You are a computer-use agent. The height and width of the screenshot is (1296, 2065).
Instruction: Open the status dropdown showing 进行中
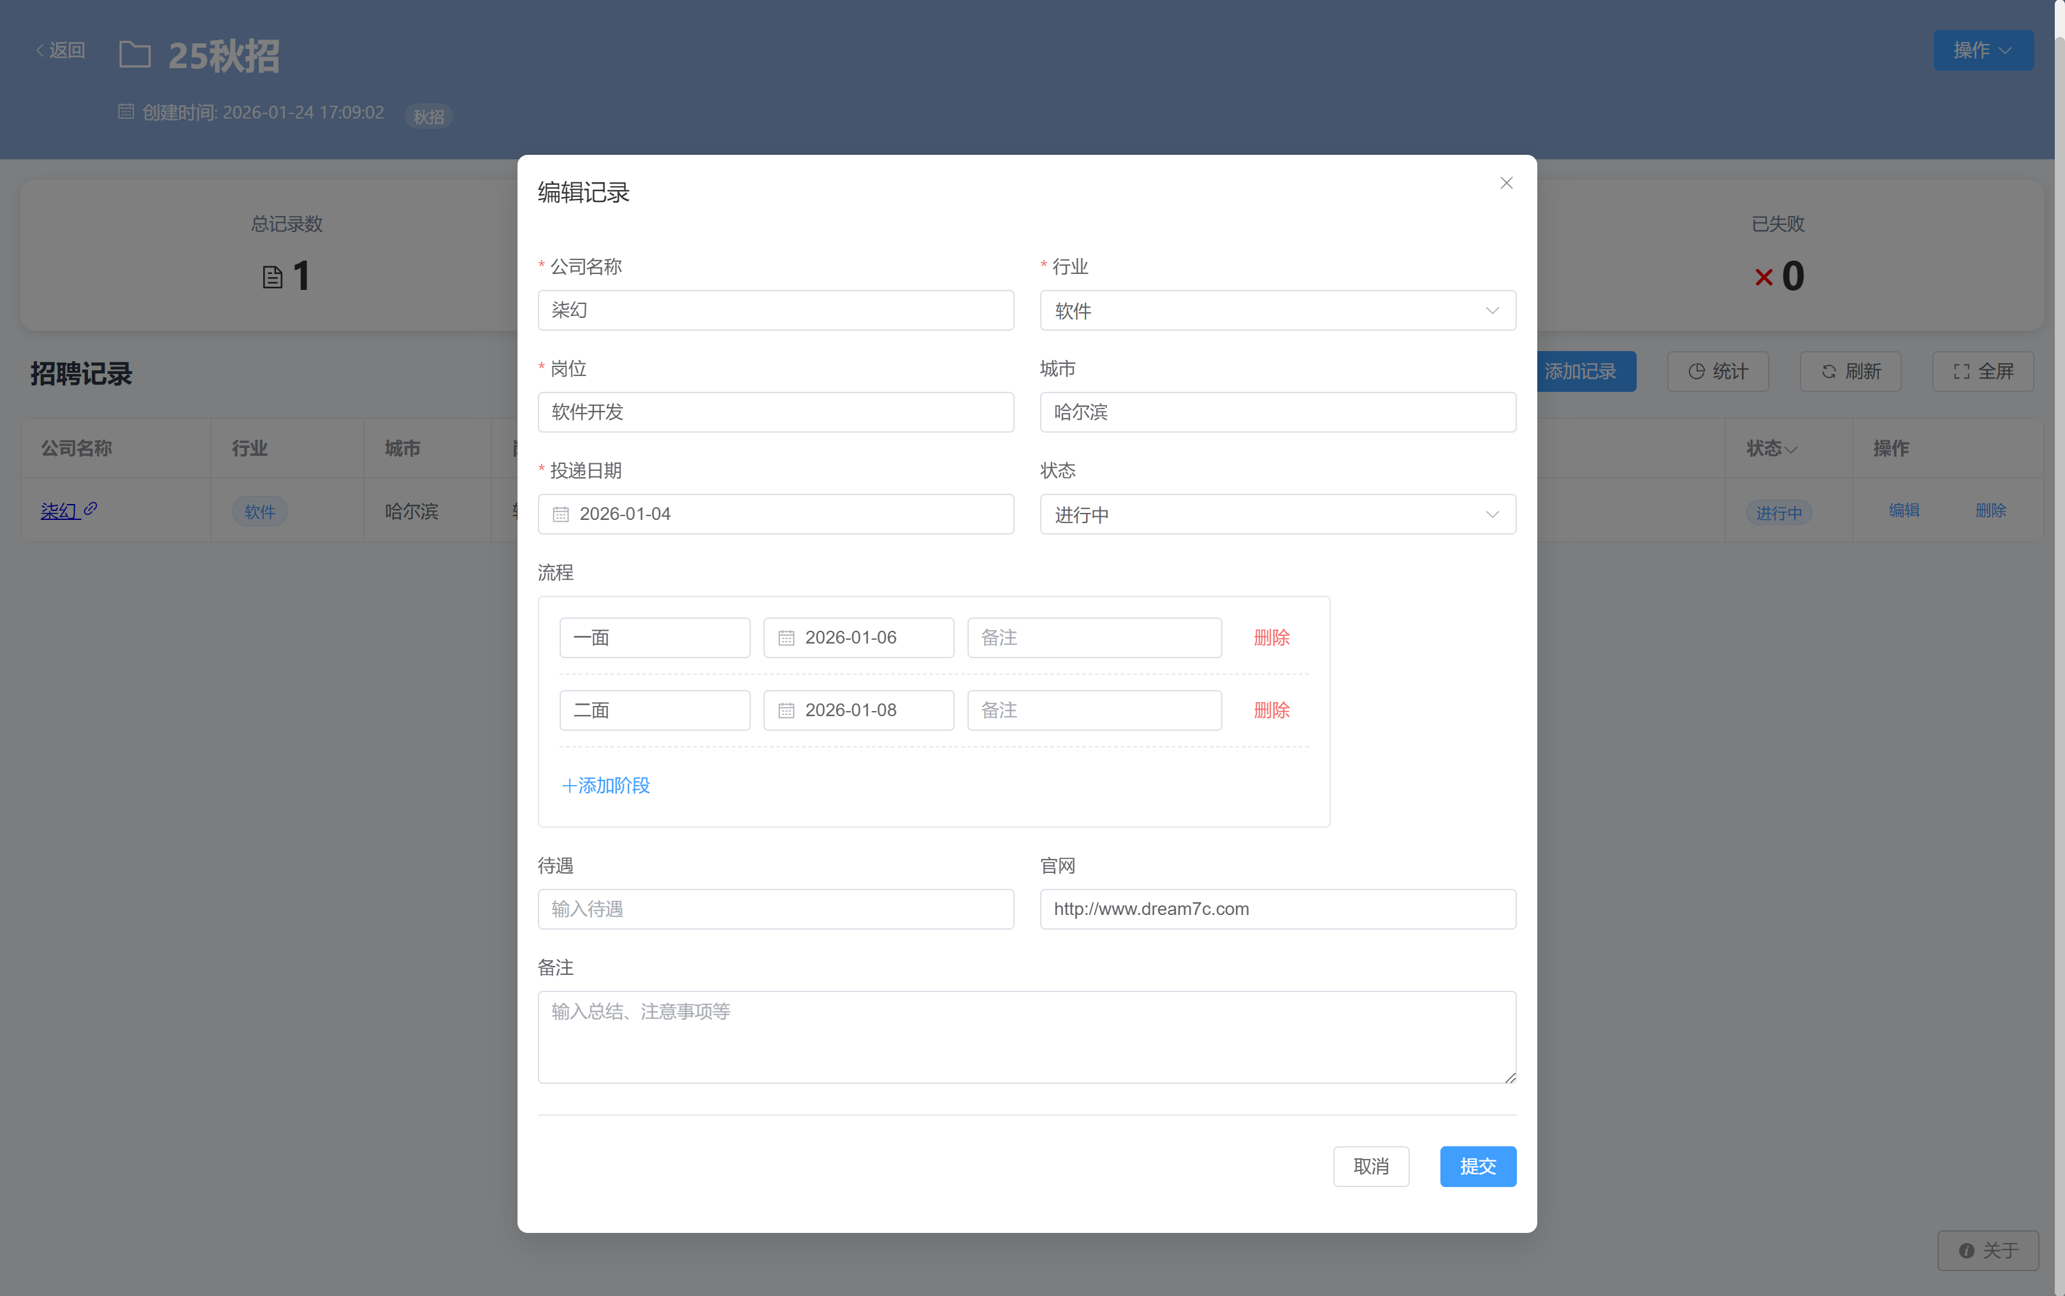click(x=1277, y=514)
